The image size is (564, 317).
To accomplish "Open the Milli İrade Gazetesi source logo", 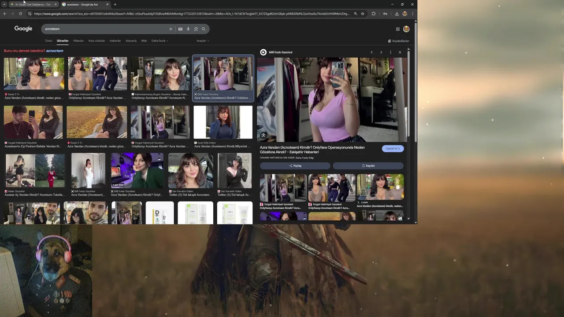I will coord(263,52).
